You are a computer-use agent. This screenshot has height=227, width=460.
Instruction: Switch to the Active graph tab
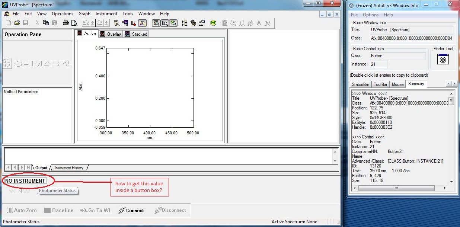point(87,33)
